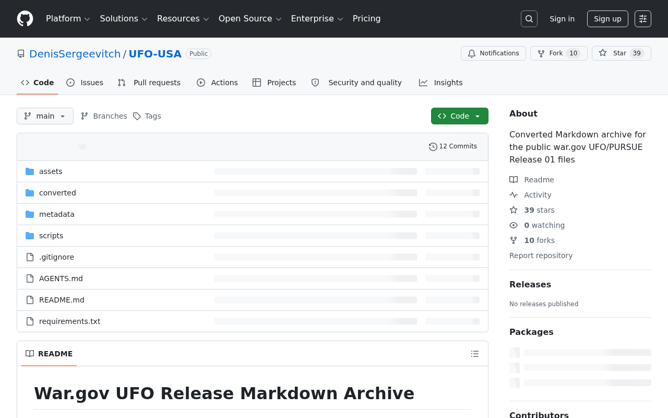The width and height of the screenshot is (668, 418).
Task: Click the Star icon
Action: [x=603, y=53]
